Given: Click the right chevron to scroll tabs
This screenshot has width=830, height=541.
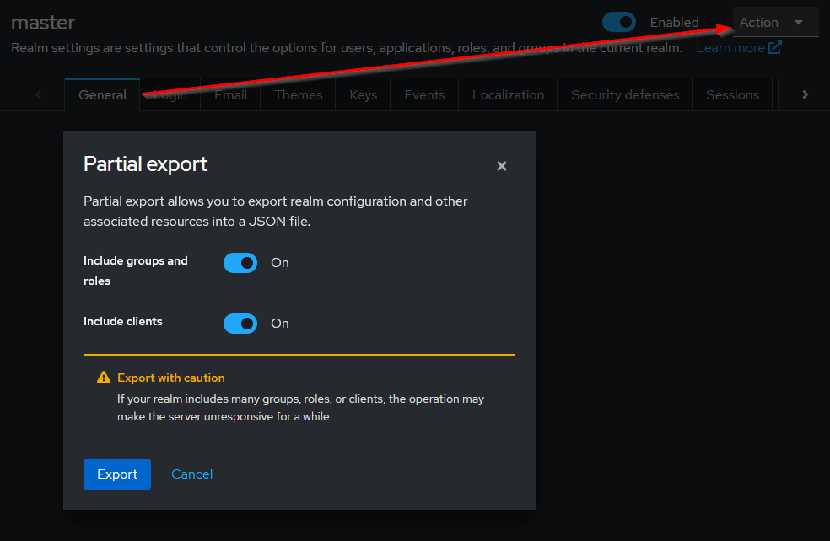Looking at the screenshot, I should point(805,94).
